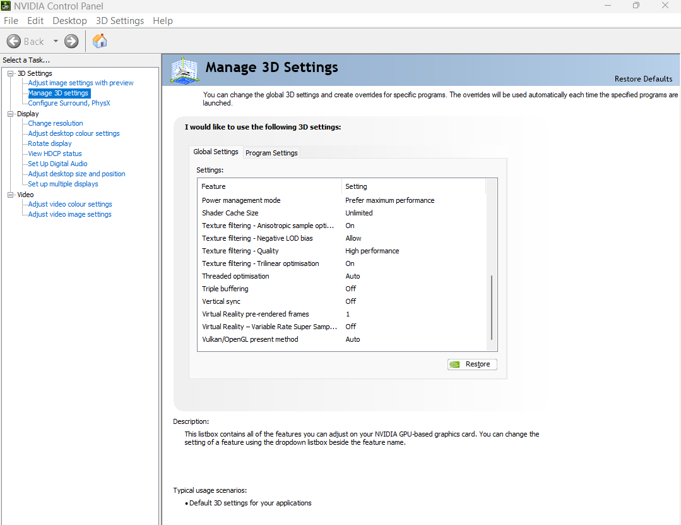Open Adjust desktop colour settings
Screen dimensions: 681x525
coord(74,133)
